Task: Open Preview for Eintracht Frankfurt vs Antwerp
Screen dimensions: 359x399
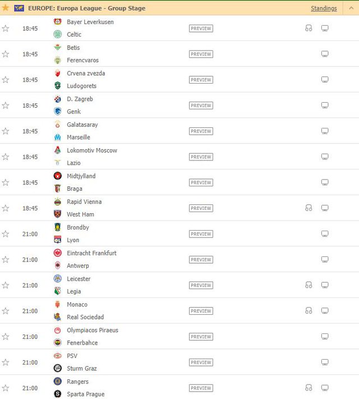Action: (x=201, y=260)
